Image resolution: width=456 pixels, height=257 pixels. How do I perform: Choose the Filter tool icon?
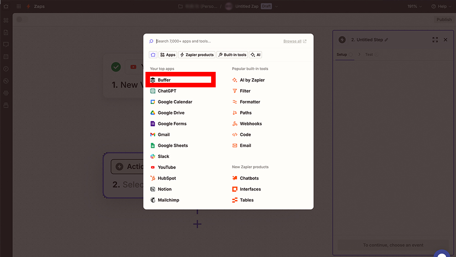point(235,91)
